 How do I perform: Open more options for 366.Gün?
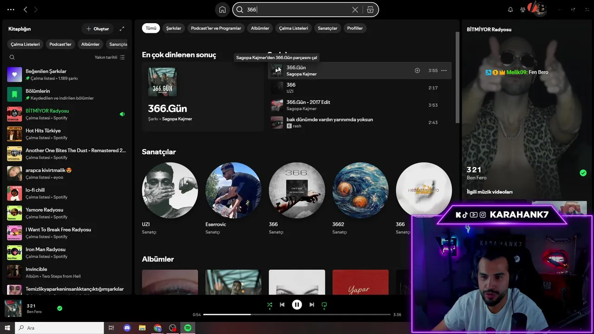pos(444,71)
